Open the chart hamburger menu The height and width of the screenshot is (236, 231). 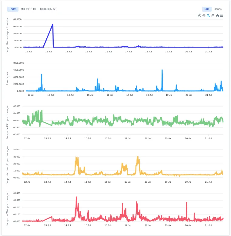click(x=222, y=16)
